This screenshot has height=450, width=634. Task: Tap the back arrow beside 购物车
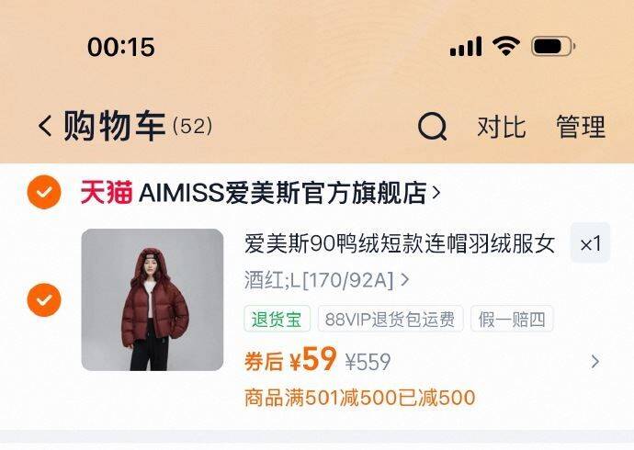point(45,126)
